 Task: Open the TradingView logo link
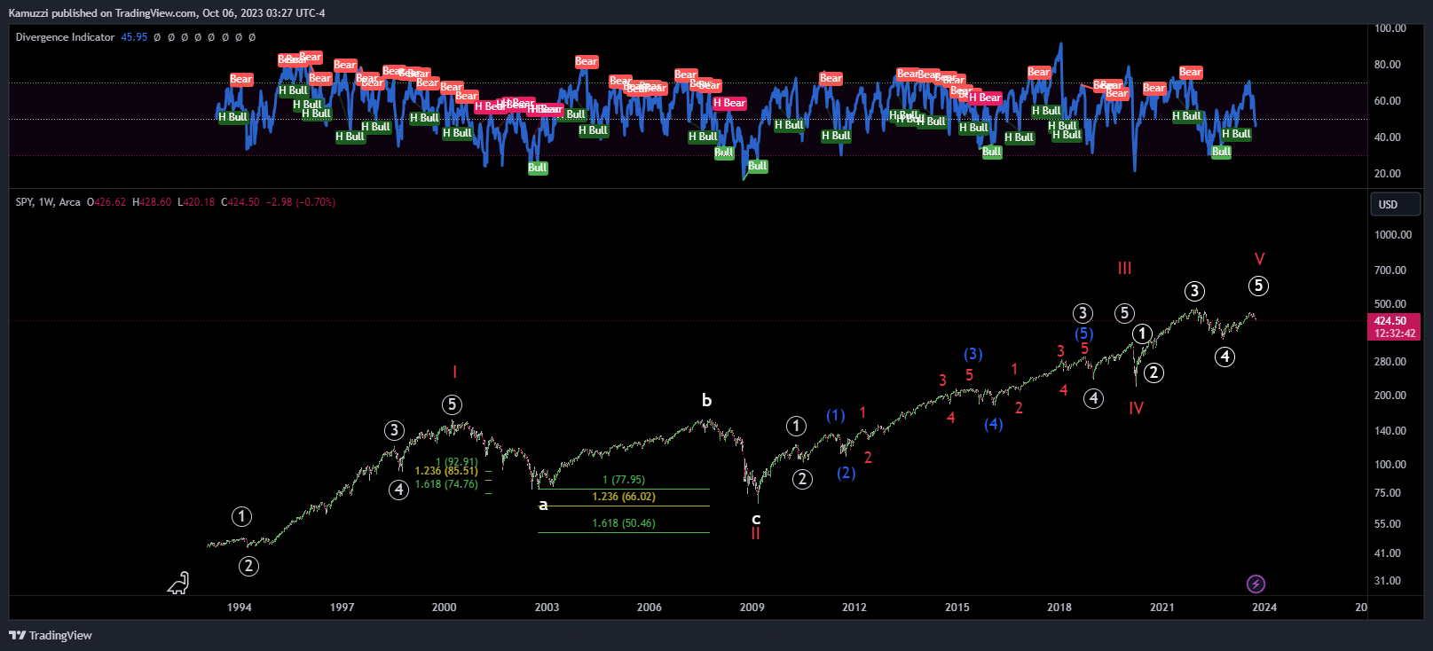(x=51, y=635)
